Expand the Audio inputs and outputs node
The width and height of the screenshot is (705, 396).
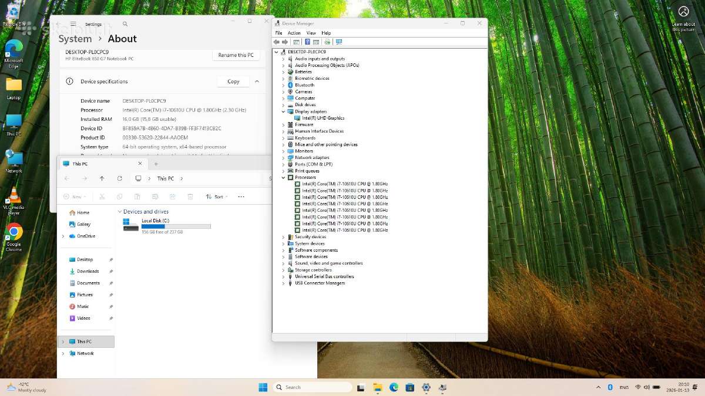point(283,59)
